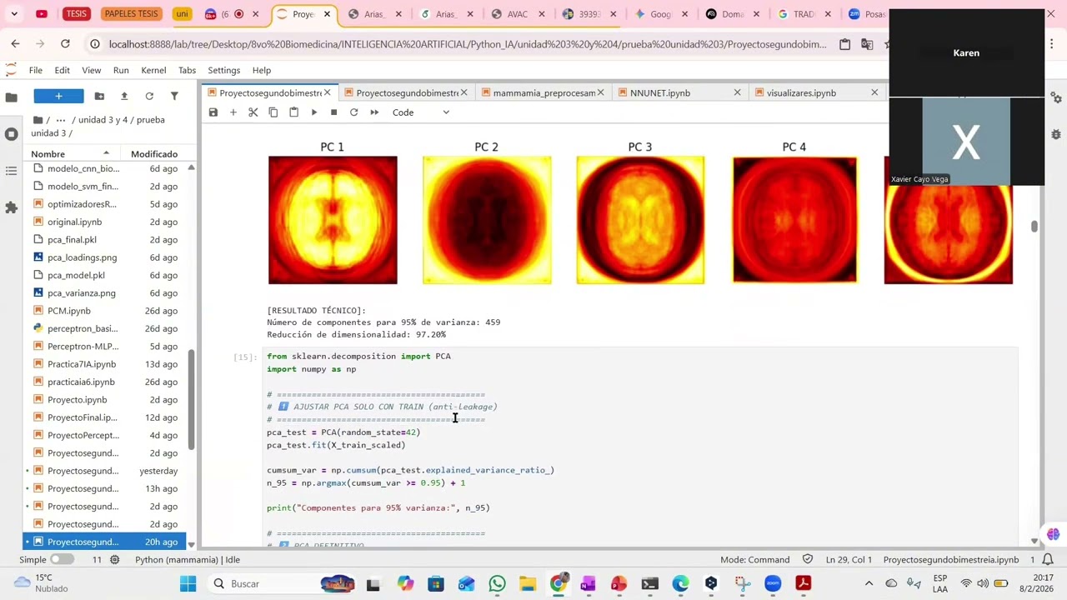Run the selected cell with the play icon
Image resolution: width=1067 pixels, height=600 pixels.
pos(314,112)
